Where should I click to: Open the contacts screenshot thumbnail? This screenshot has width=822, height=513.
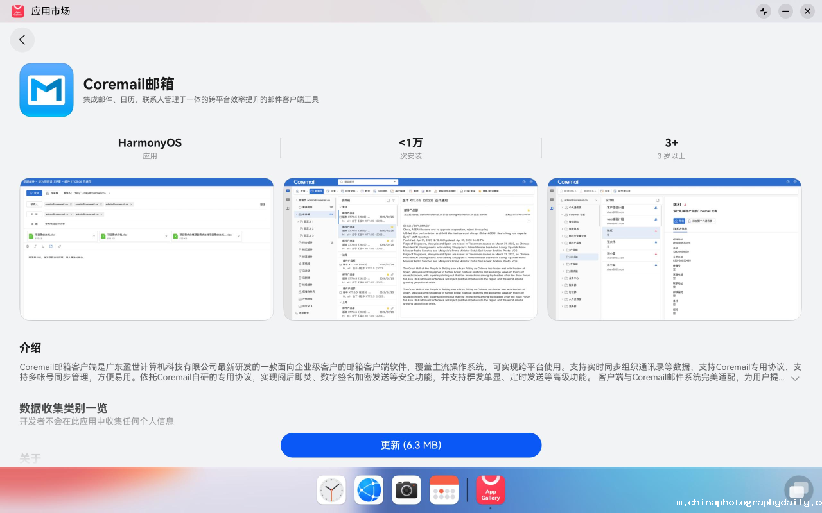tap(674, 249)
